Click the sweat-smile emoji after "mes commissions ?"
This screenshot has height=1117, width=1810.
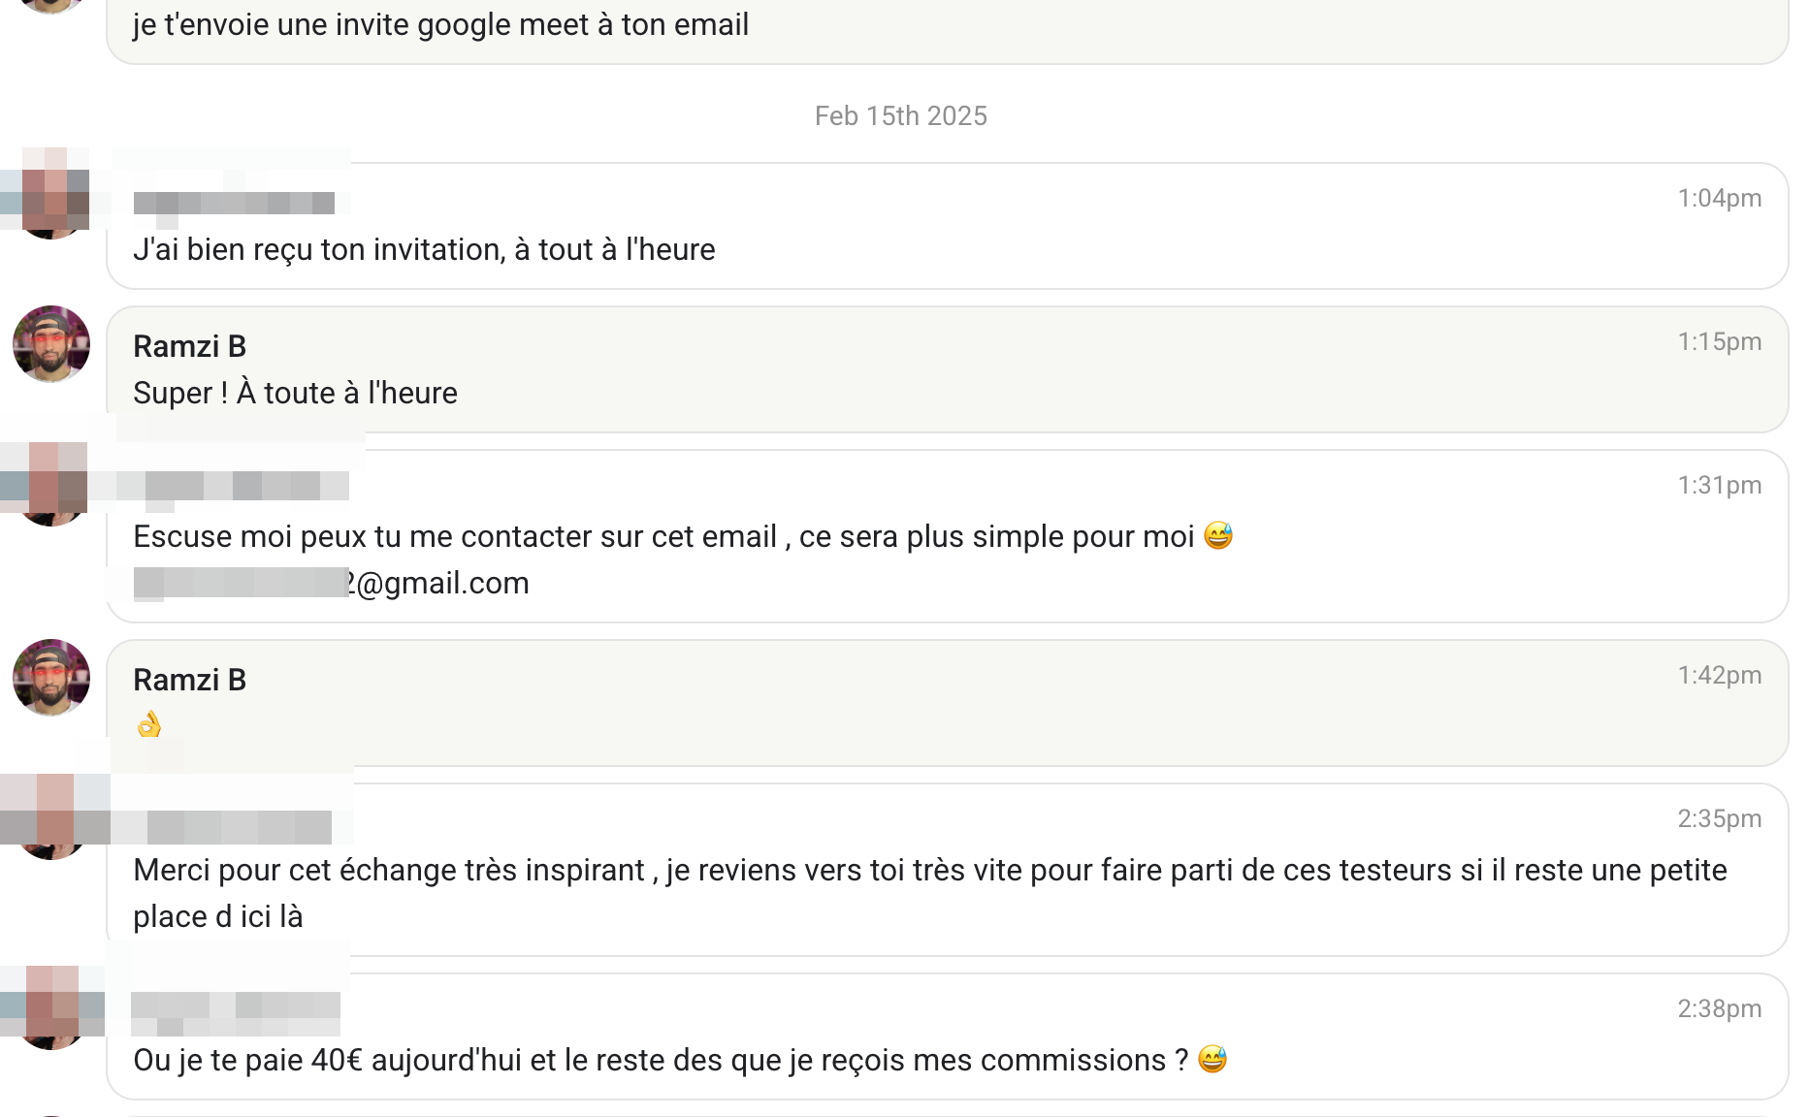coord(1212,1059)
